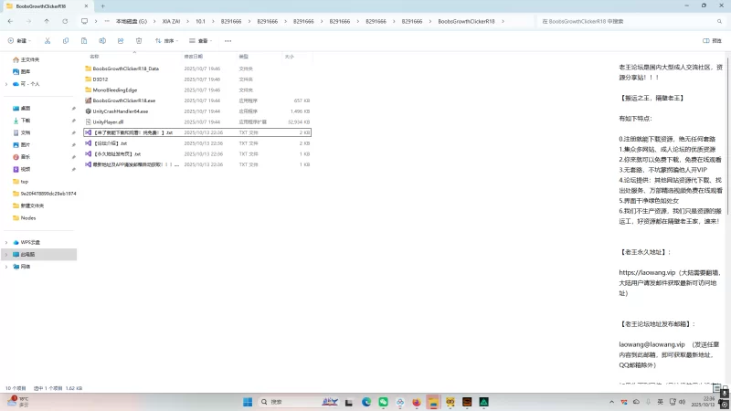Click the Paste clipboard icon in toolbar

tap(84, 41)
